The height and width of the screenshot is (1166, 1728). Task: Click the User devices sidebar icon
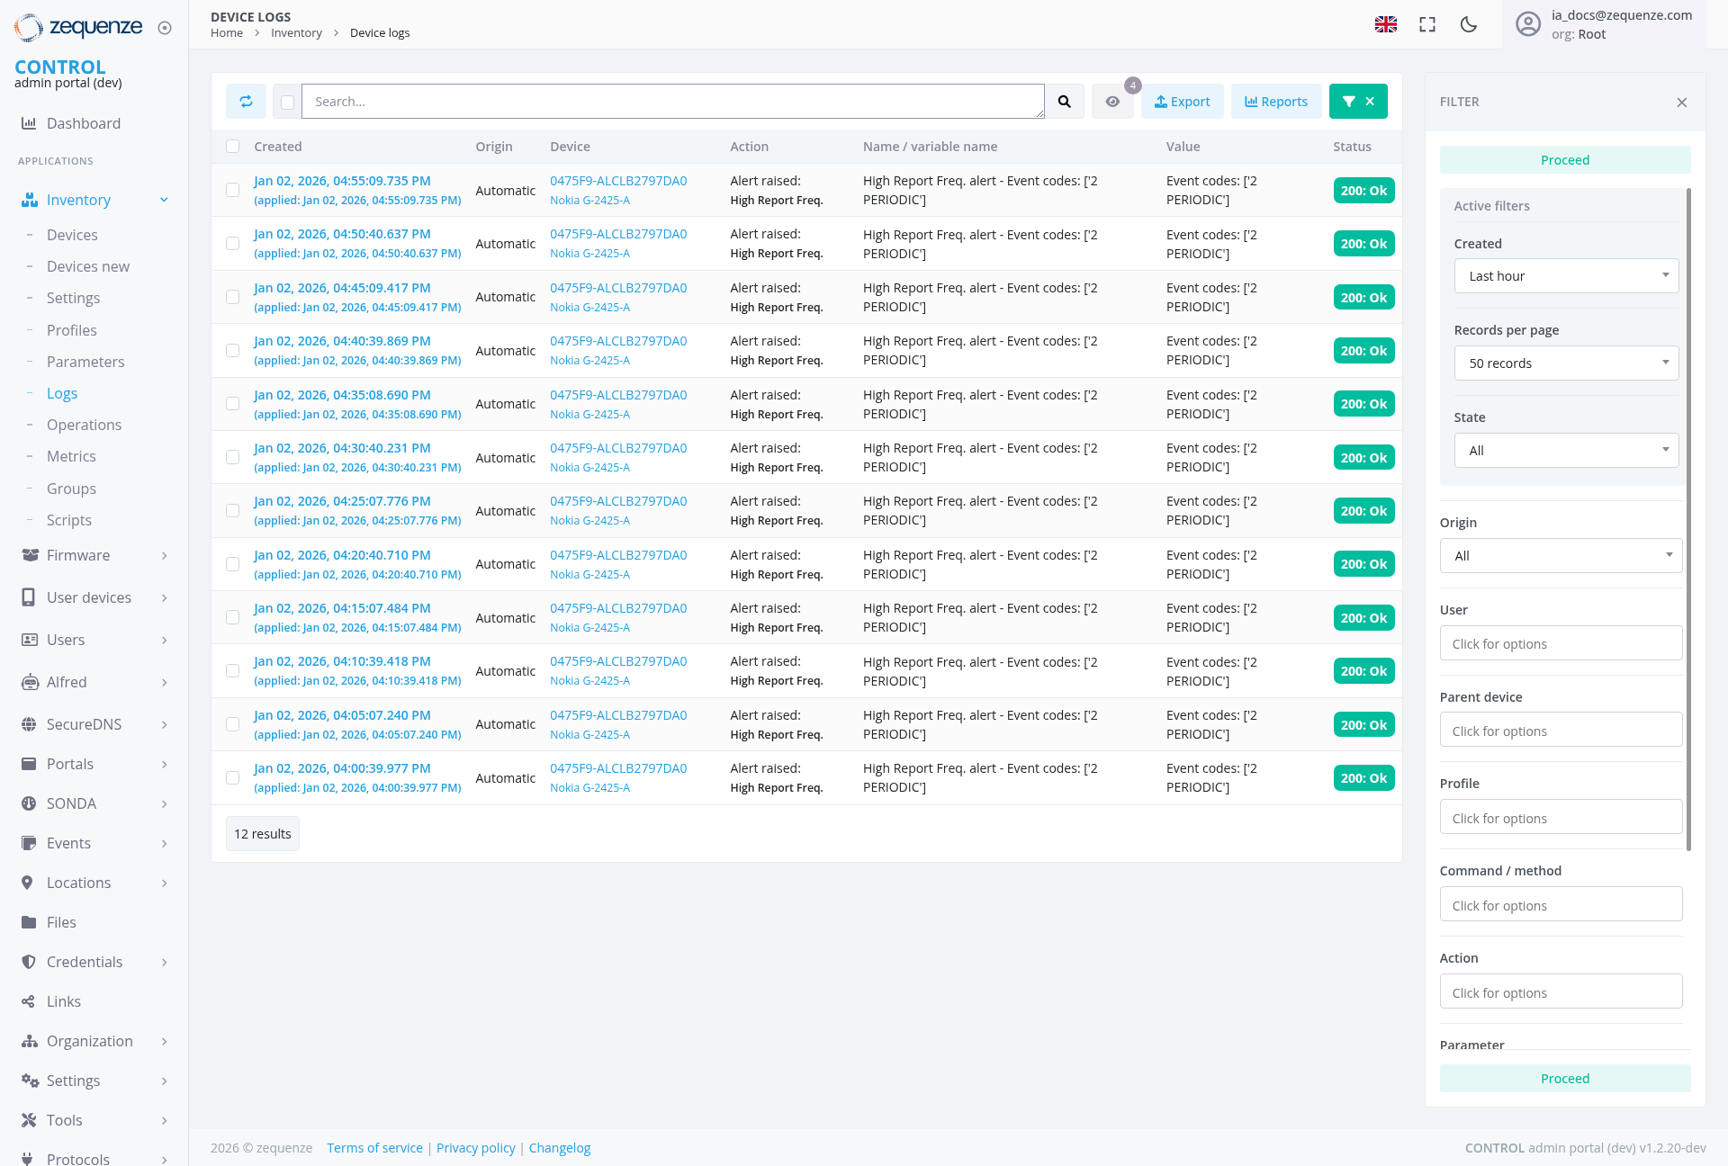click(29, 597)
